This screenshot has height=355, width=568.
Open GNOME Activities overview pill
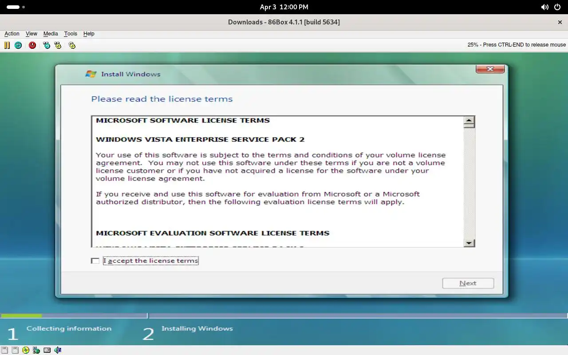coord(16,7)
